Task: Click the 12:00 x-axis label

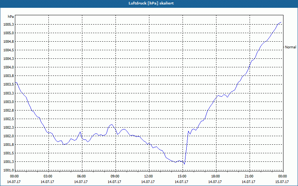Action: coord(148,176)
